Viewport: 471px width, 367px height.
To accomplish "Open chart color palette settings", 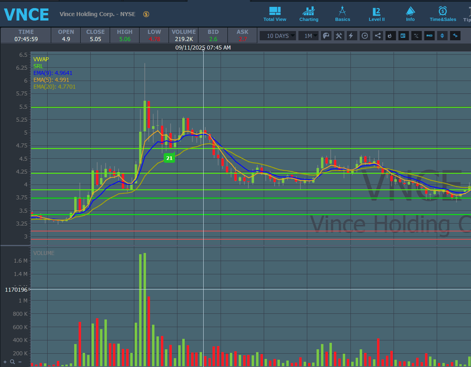I will pyautogui.click(x=326, y=36).
